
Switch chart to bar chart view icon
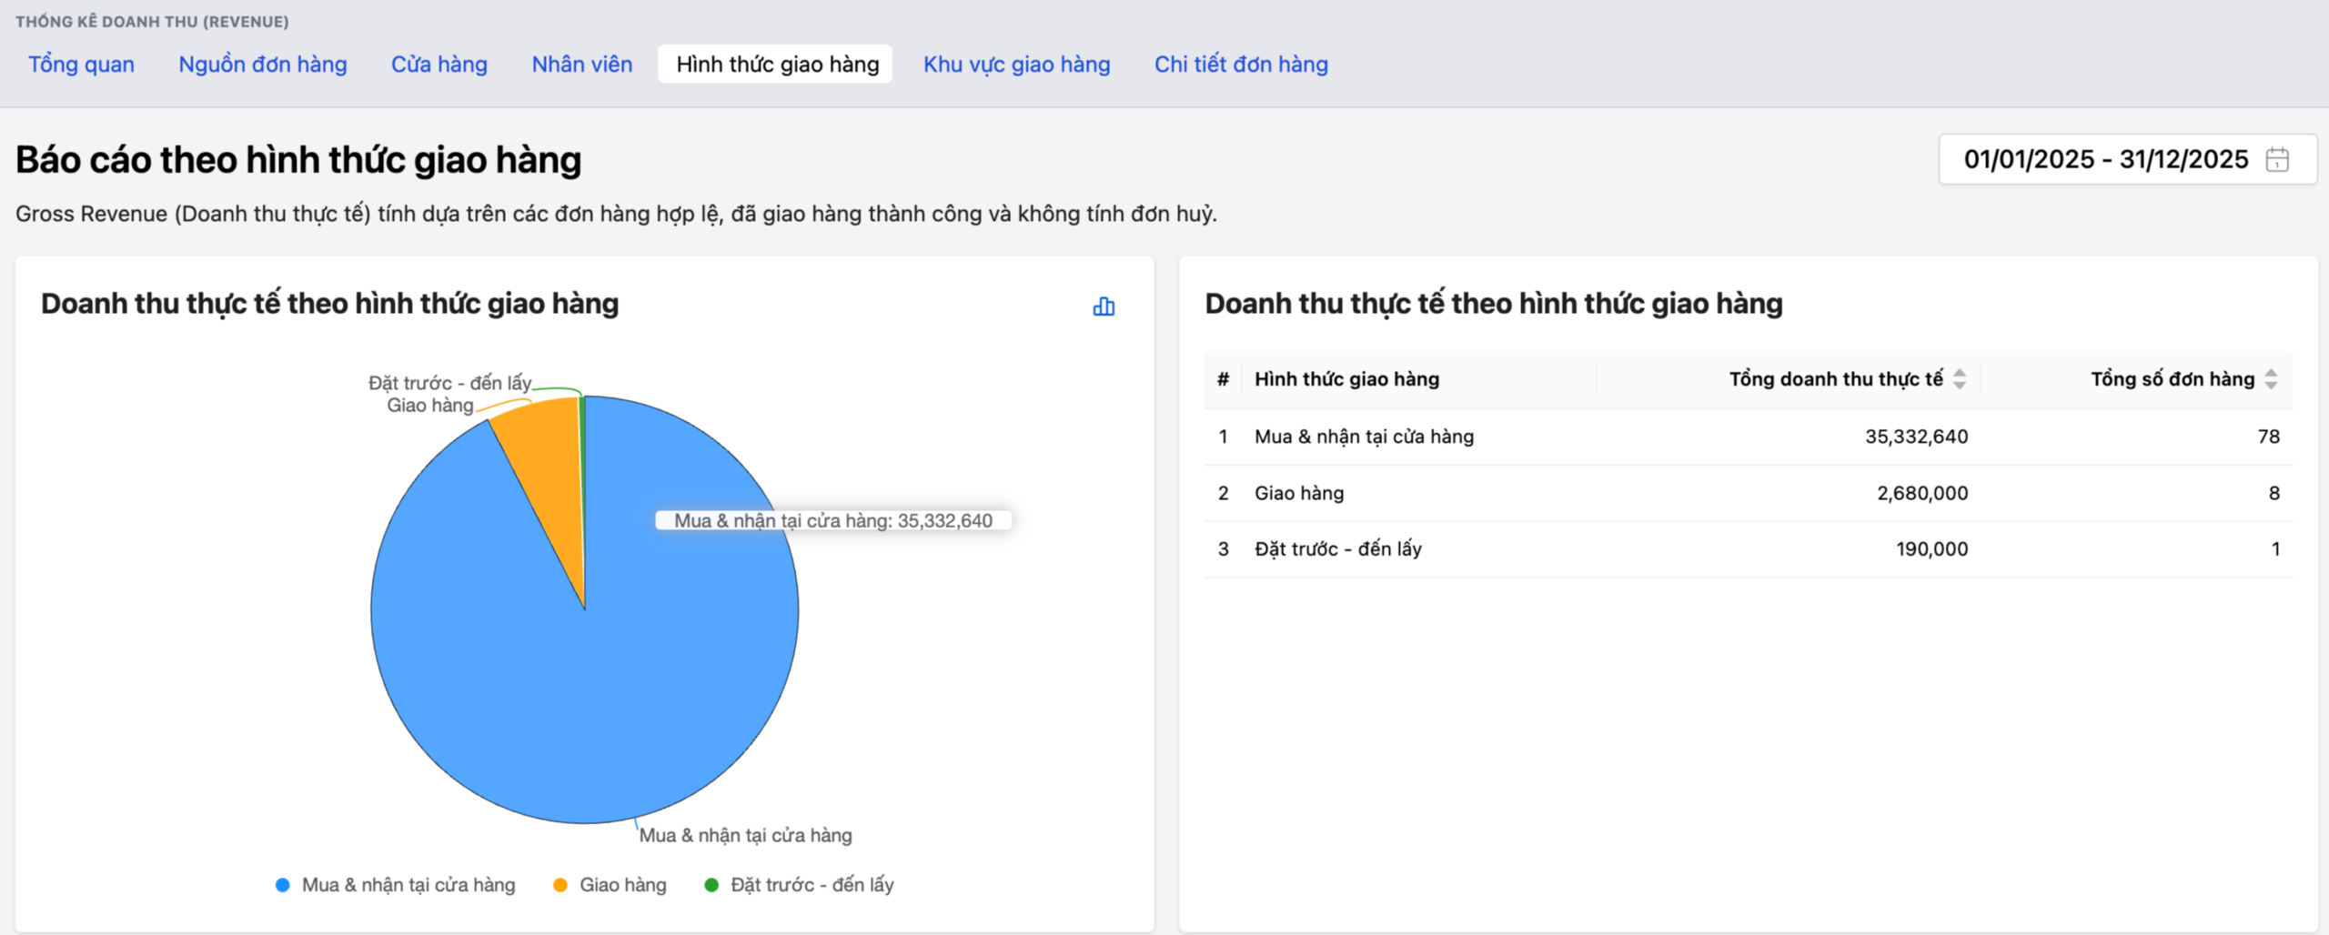tap(1103, 307)
